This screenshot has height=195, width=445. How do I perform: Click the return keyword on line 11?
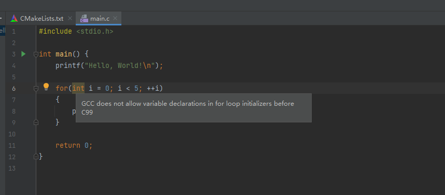(x=68, y=145)
